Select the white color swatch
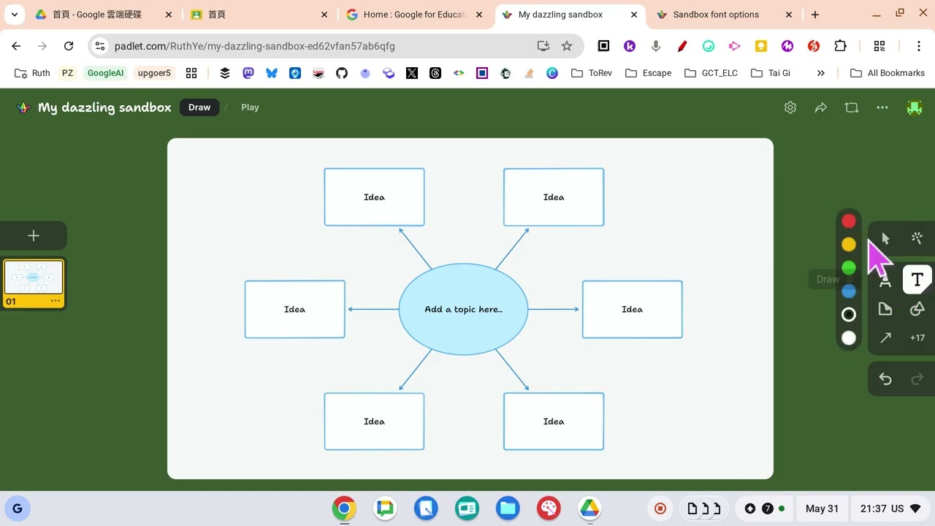 (849, 338)
